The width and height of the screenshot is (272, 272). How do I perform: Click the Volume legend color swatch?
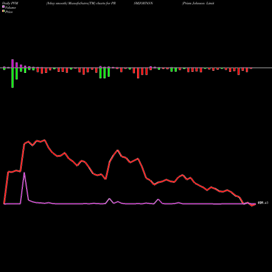click(x=3, y=7)
